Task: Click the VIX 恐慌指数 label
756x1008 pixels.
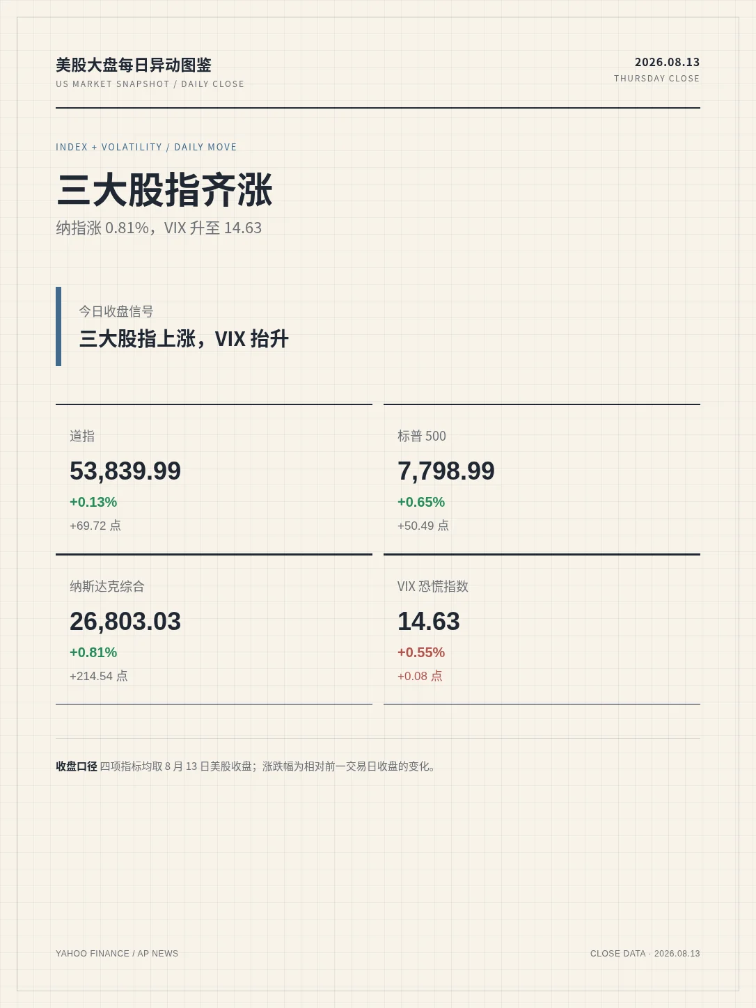Action: 433,586
